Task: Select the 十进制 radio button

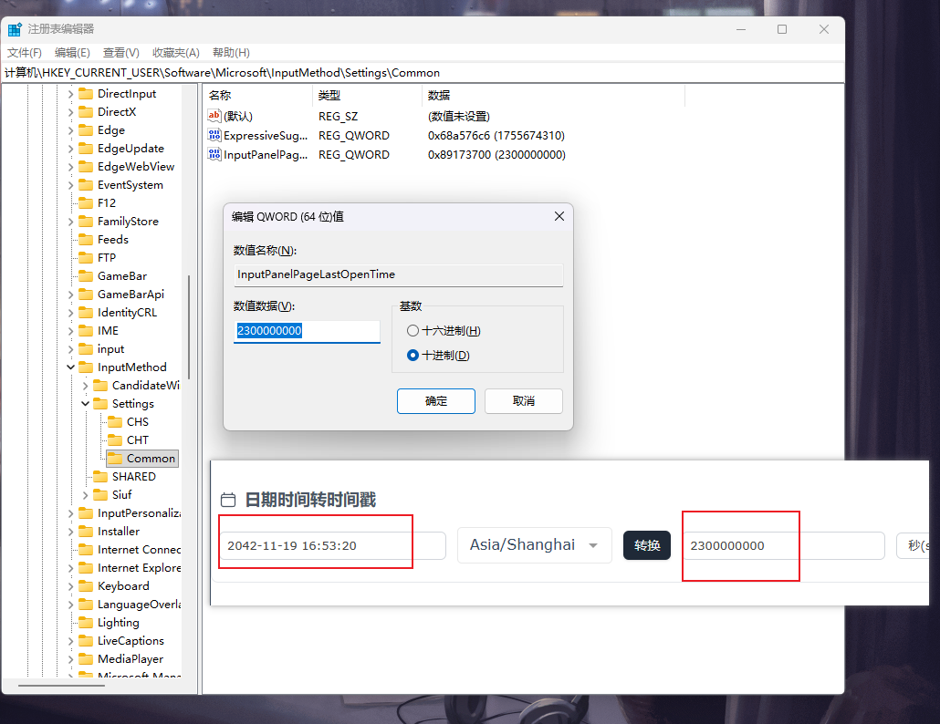Action: click(413, 356)
